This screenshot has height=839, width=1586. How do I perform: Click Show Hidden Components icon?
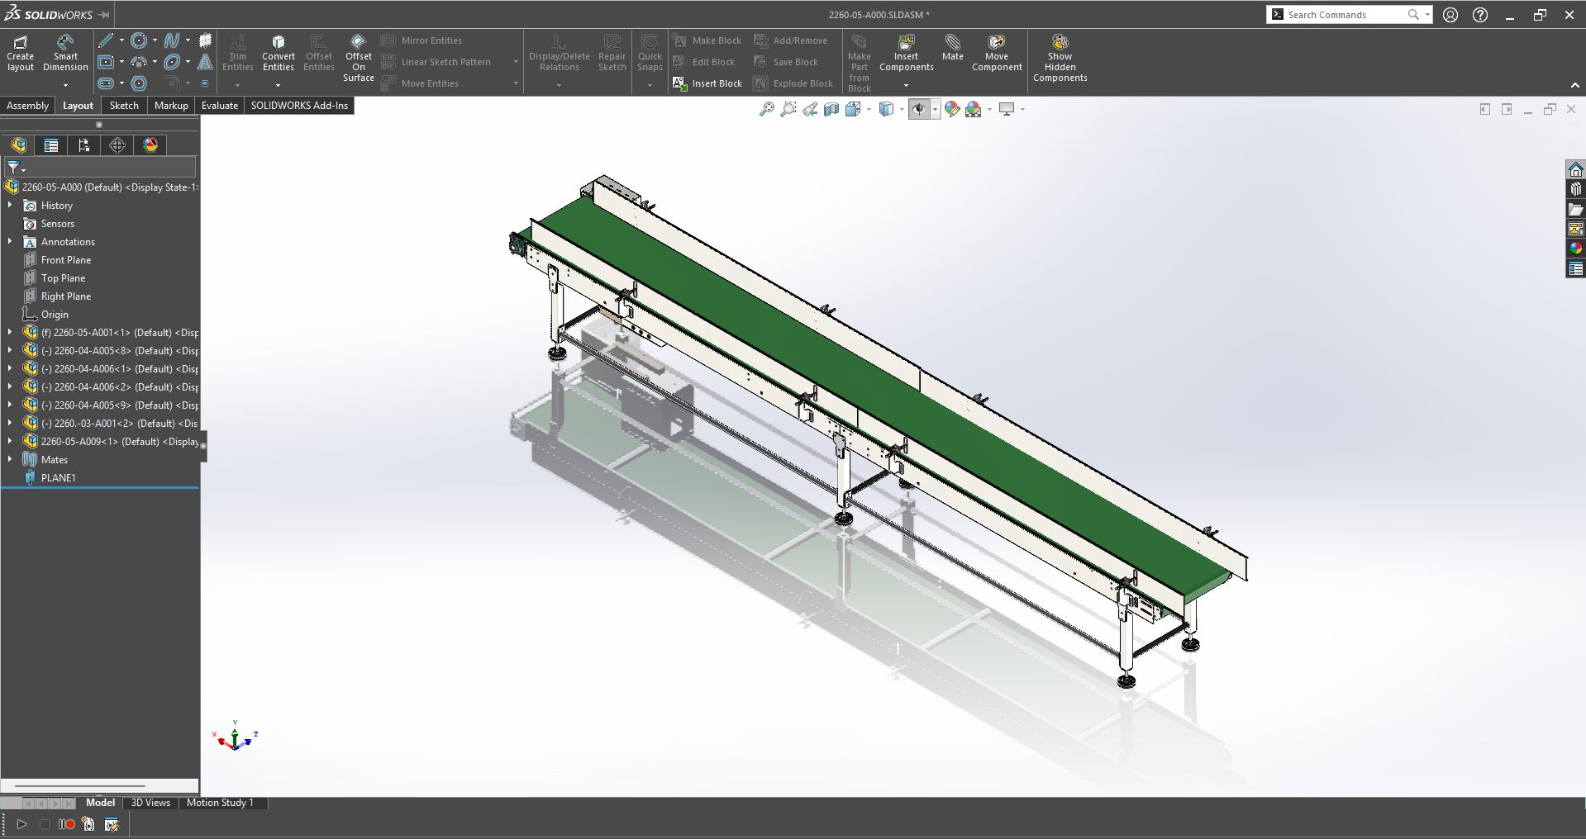(x=1060, y=58)
